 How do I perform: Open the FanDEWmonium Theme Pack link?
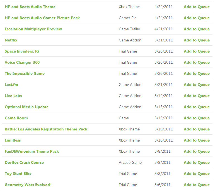pyautogui.click(x=32, y=152)
